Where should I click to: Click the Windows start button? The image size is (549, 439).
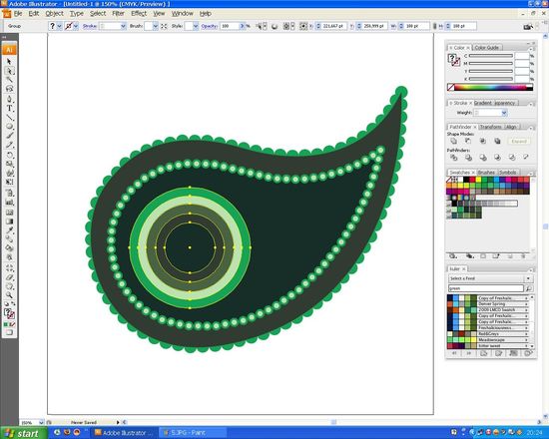click(23, 433)
